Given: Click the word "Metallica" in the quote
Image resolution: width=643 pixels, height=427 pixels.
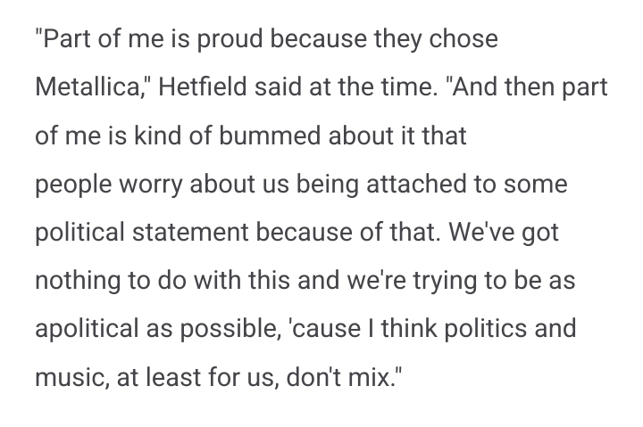Looking at the screenshot, I should point(87,86).
